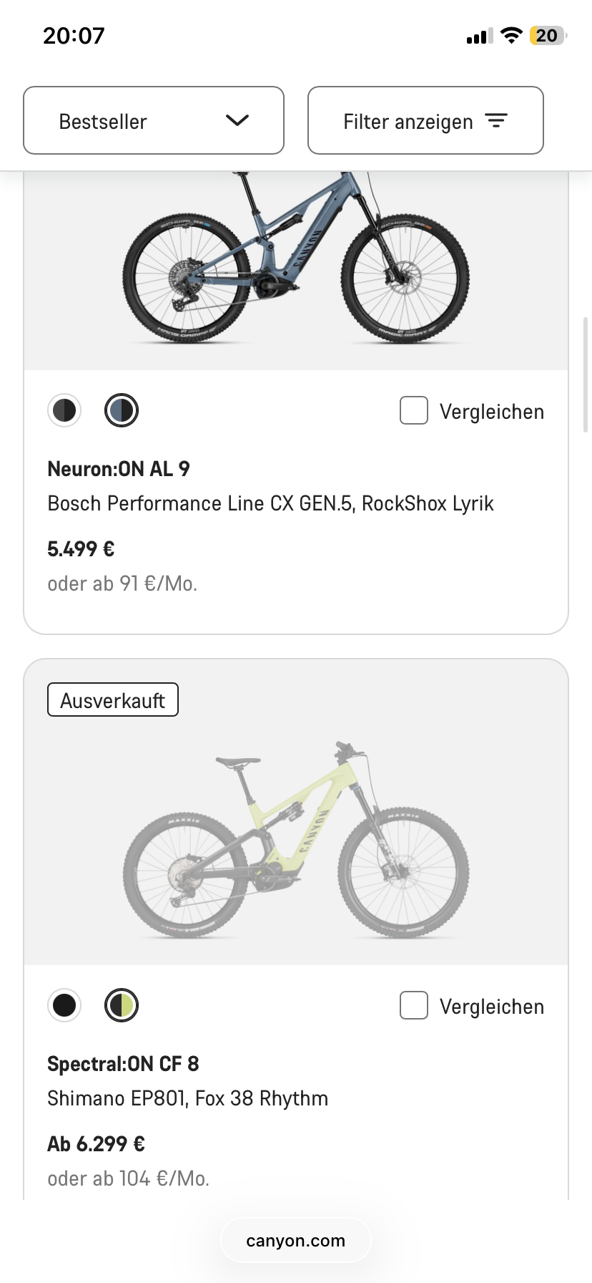The height and width of the screenshot is (1283, 592).
Task: Tap the cellular signal bars icon
Action: (479, 37)
